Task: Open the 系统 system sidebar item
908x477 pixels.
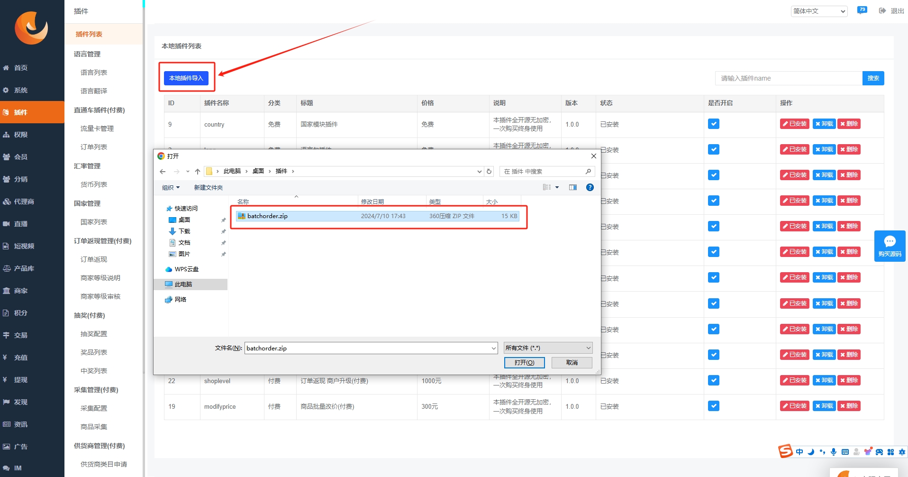Action: point(32,90)
